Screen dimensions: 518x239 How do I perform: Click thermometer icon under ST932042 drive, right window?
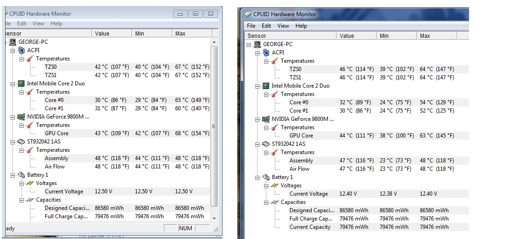(x=275, y=152)
